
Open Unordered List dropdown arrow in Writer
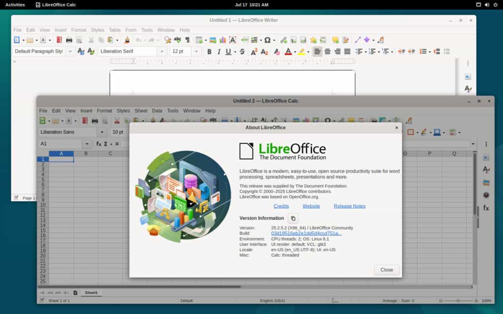click(365, 52)
